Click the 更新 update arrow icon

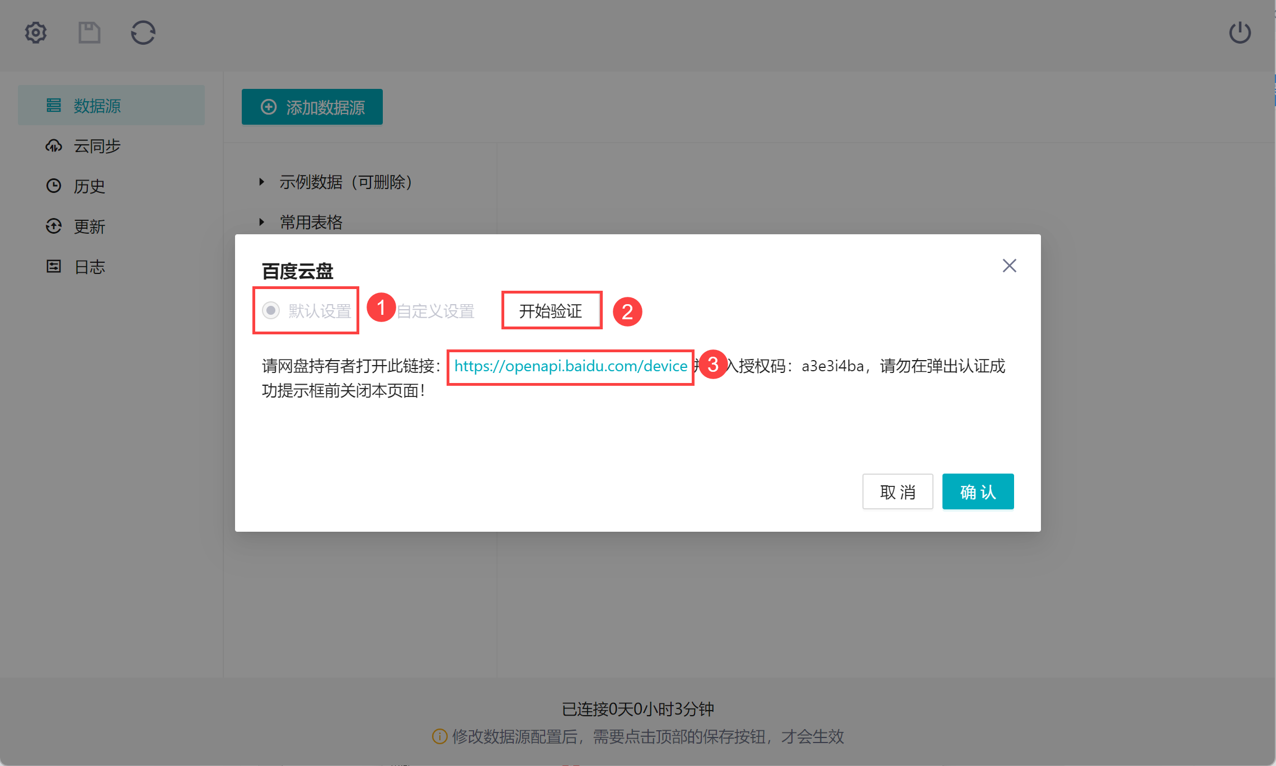(54, 226)
